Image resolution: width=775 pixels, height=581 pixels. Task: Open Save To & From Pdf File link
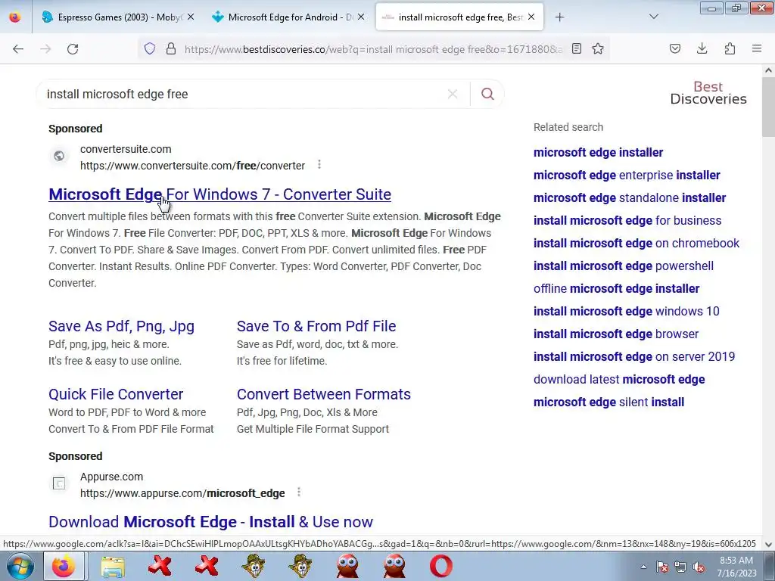[316, 326]
